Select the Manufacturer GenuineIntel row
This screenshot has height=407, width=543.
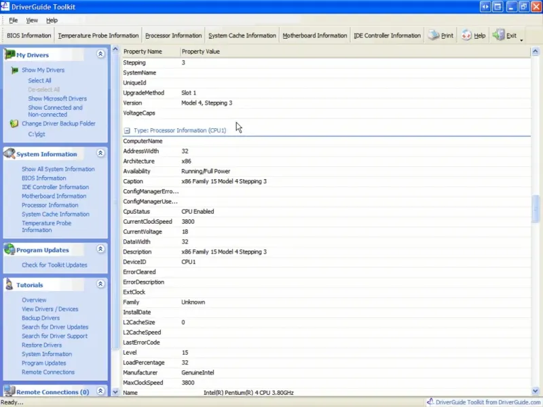click(326, 372)
